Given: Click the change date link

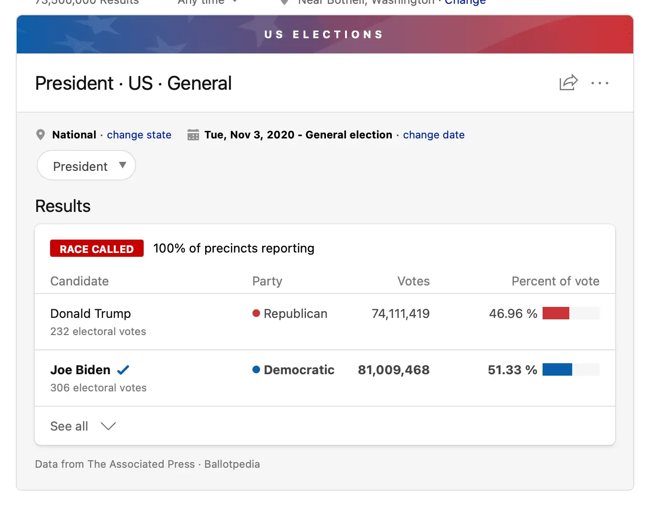Looking at the screenshot, I should (434, 135).
